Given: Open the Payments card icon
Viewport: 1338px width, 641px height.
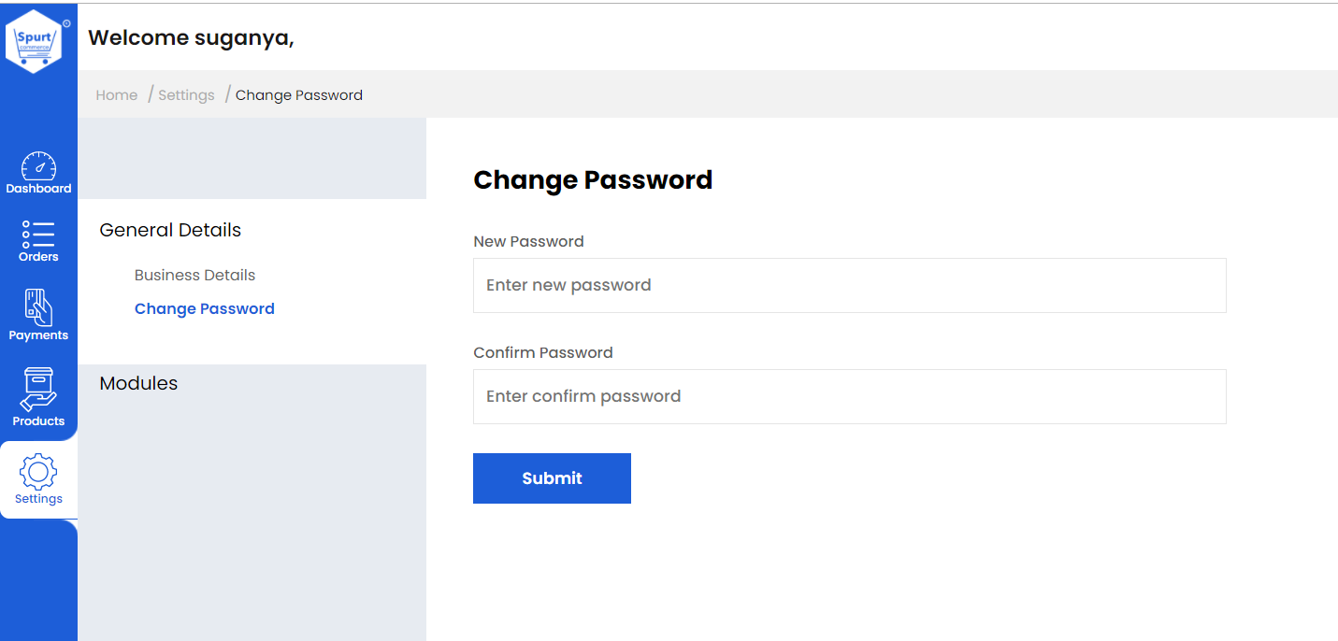Looking at the screenshot, I should (38, 306).
